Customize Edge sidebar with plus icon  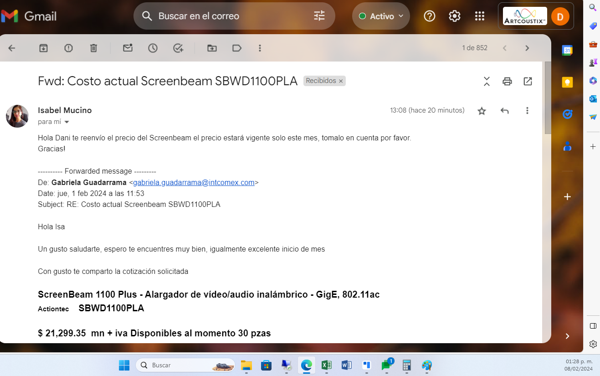593,146
